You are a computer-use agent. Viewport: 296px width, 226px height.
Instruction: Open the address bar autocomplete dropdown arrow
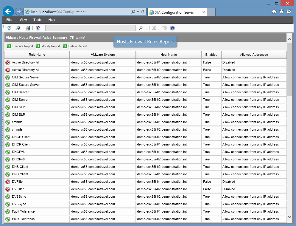coord(138,12)
